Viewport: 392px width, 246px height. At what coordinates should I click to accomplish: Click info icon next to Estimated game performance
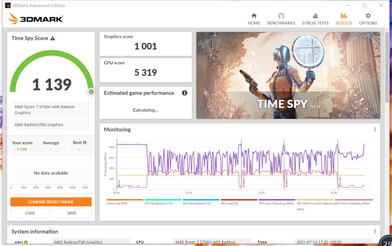185,93
